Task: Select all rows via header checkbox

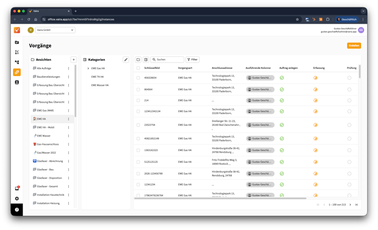Action: pos(138,68)
